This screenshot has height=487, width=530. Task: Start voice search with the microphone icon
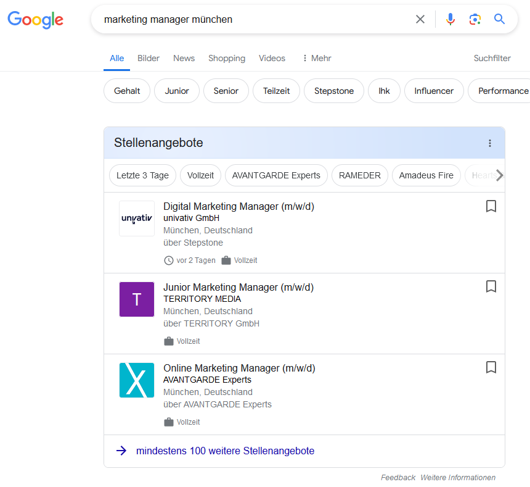point(450,19)
